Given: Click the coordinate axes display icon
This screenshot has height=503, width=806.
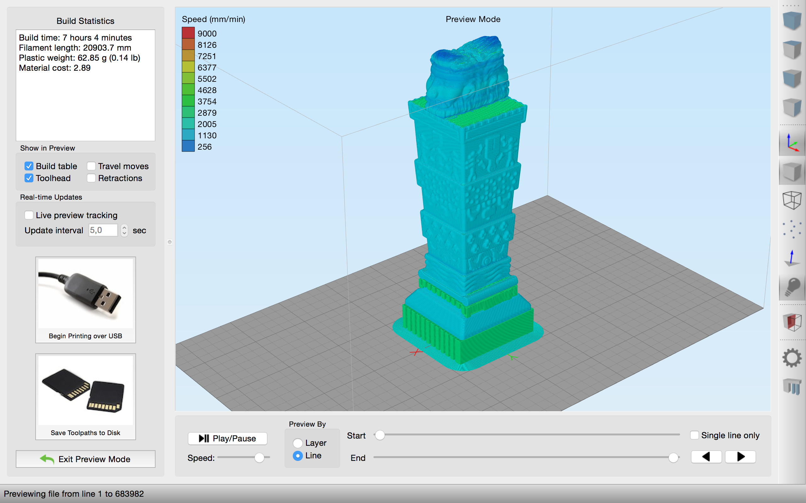Looking at the screenshot, I should 792,143.
